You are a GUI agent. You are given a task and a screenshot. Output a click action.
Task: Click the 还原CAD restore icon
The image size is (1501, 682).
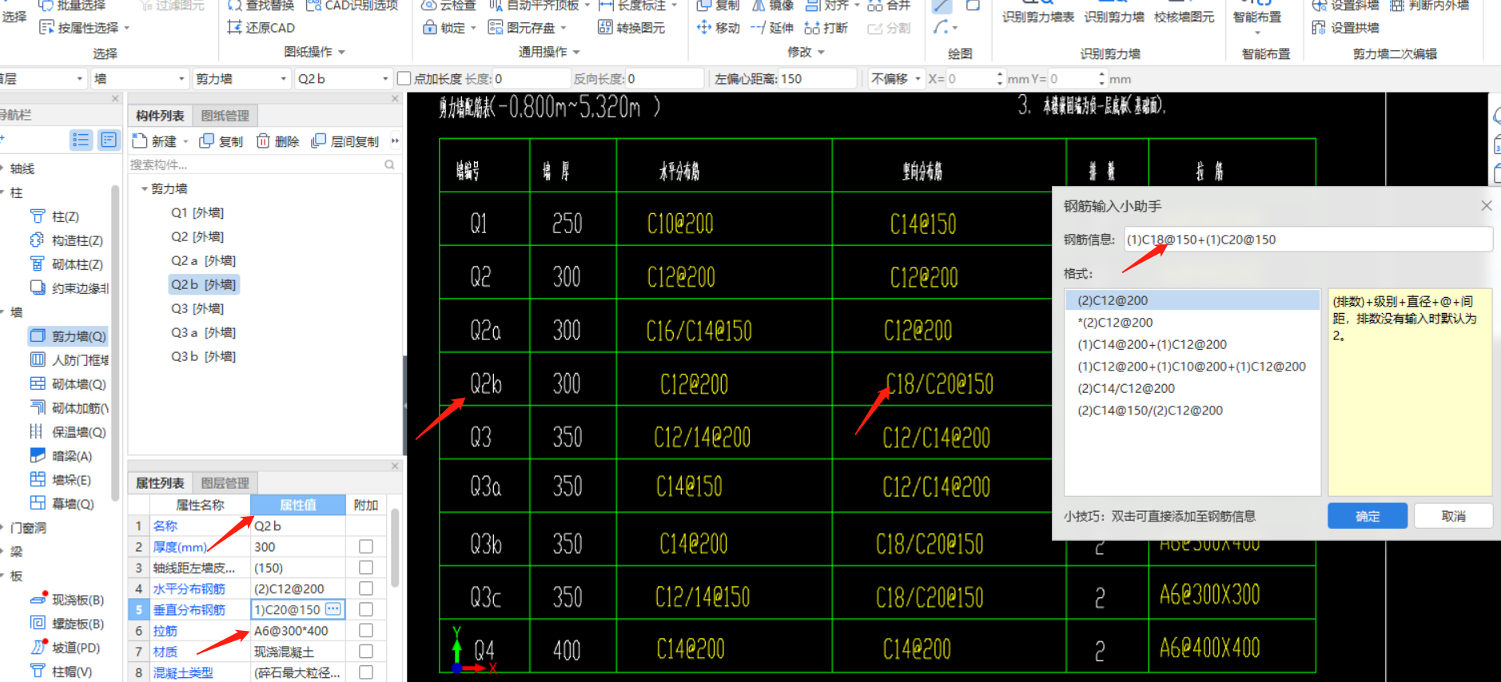(x=234, y=27)
